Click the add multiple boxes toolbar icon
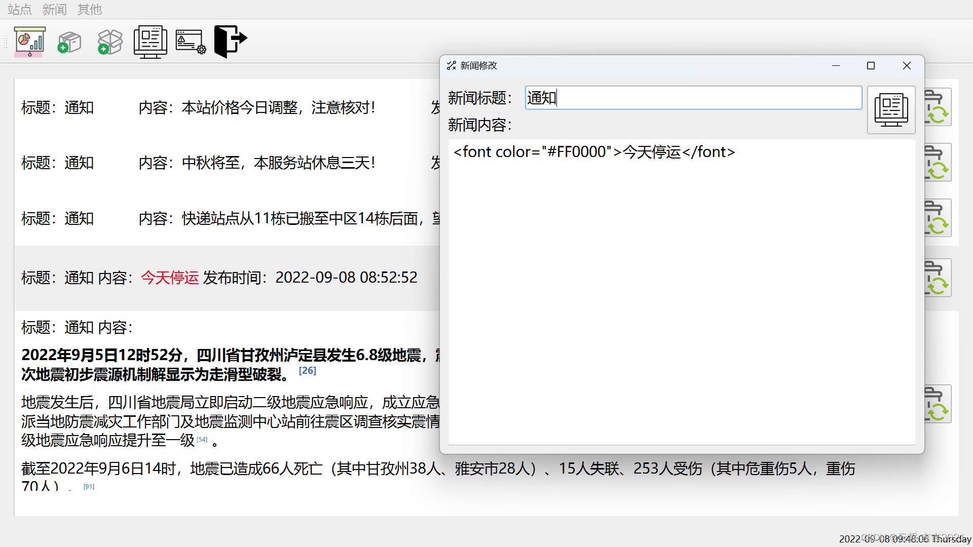 click(110, 42)
